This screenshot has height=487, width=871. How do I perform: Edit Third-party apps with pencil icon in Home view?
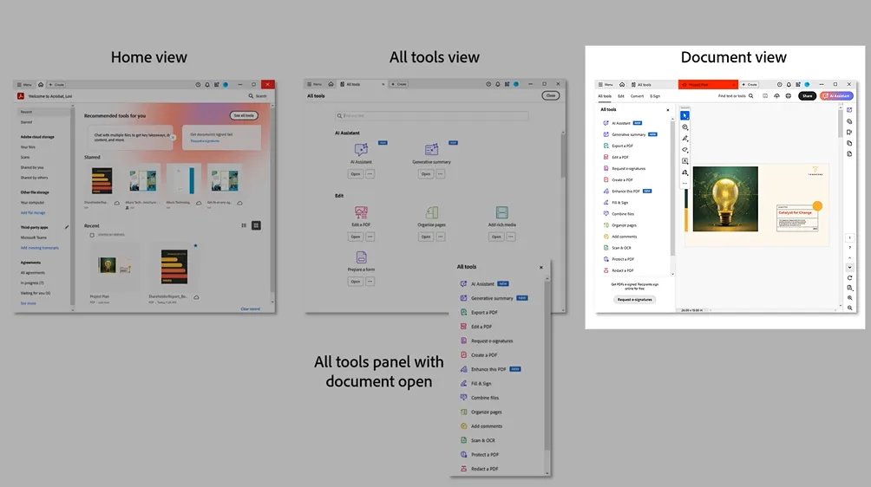point(67,227)
